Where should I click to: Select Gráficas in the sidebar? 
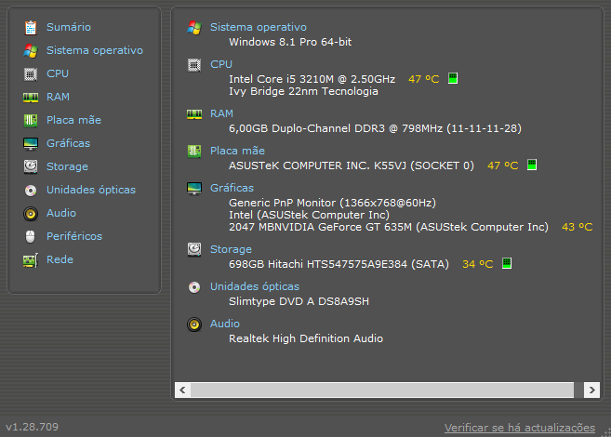[68, 143]
